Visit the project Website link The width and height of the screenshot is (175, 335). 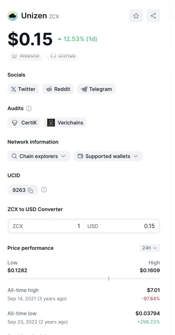[25, 56]
